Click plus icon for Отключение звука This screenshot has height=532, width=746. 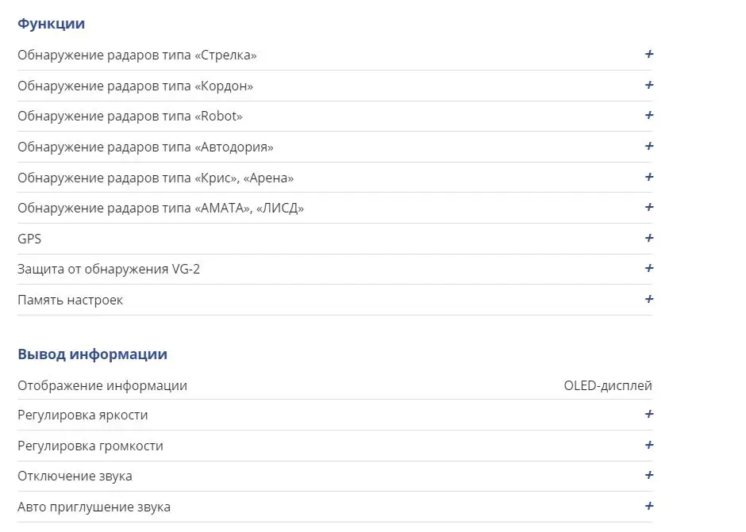point(648,476)
